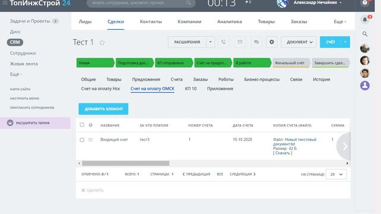Open the chat bubbles icon button
The width and height of the screenshot is (381, 214).
click(x=257, y=42)
